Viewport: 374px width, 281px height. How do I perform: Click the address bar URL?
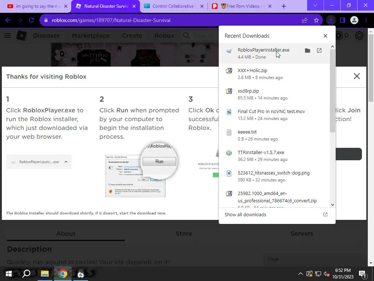111,20
